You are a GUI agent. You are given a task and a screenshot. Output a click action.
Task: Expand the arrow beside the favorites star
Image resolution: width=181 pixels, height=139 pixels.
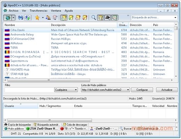43,18
